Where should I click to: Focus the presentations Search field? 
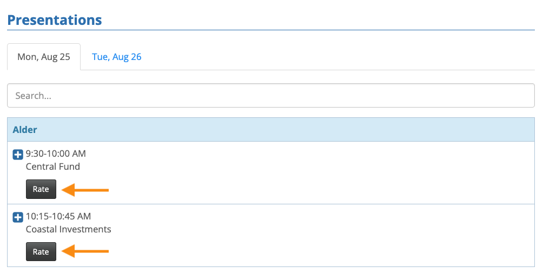[270, 96]
